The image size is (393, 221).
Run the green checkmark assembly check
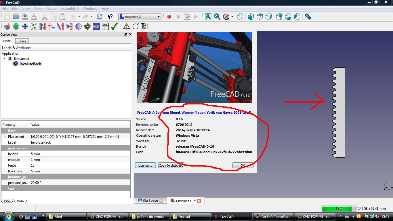coord(114,26)
